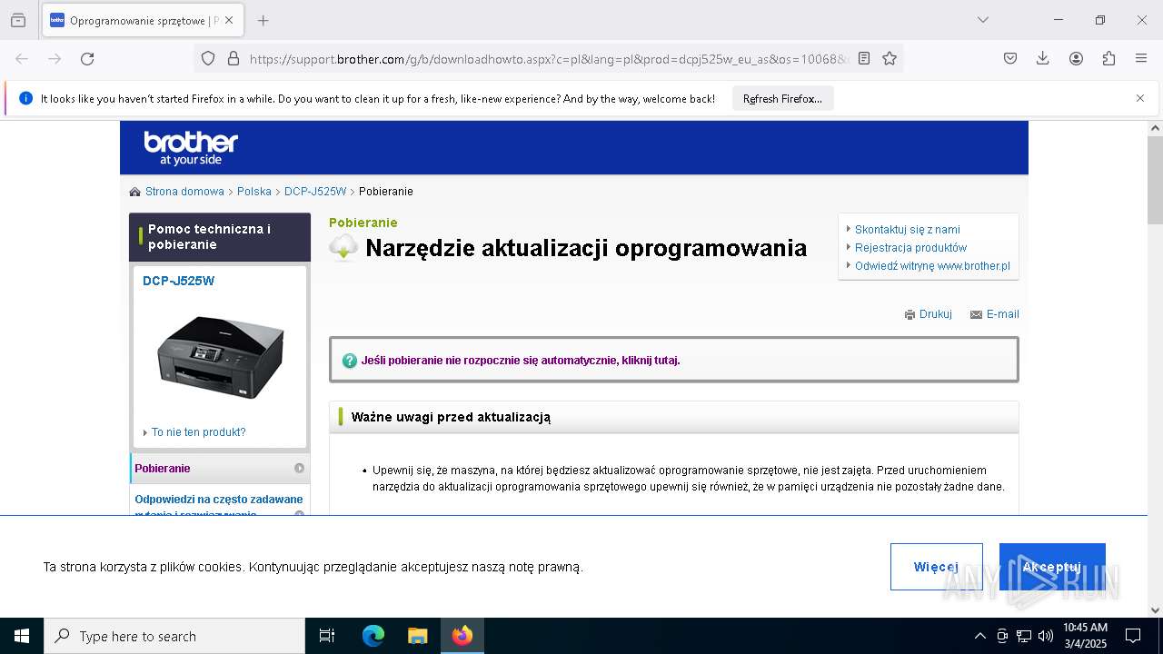The width and height of the screenshot is (1163, 654).
Task: Click the Brother at your side logo
Action: coord(191,147)
